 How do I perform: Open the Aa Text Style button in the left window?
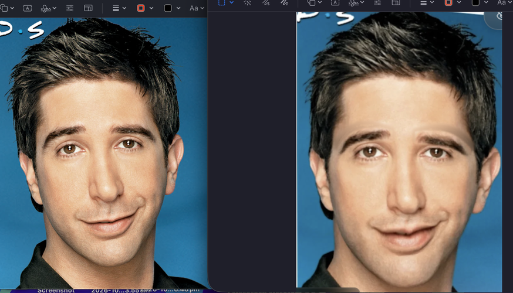[x=194, y=8]
